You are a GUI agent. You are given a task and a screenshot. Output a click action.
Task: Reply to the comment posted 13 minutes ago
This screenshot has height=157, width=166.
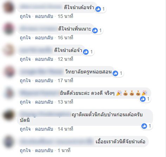[x=44, y=102]
